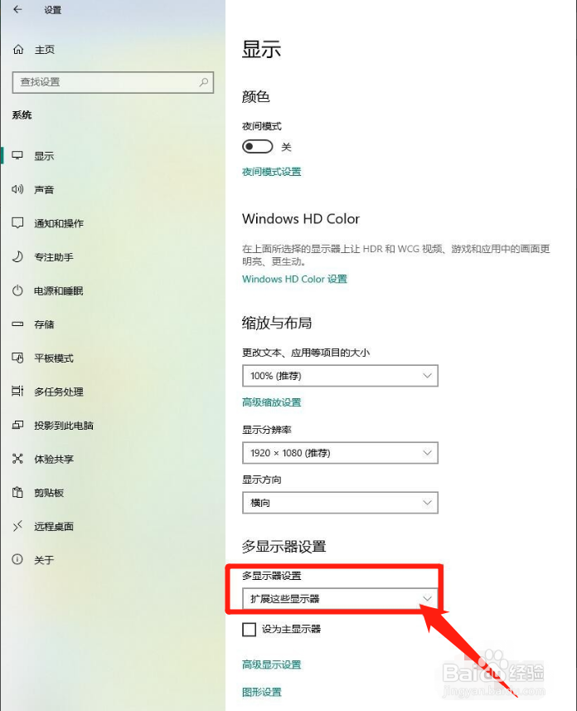
Task: Select 多任务处理 in the sidebar
Action: pos(59,392)
